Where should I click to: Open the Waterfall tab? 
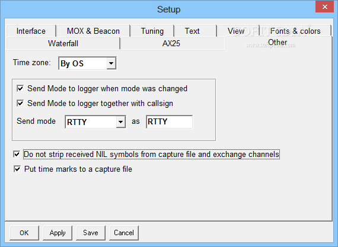(x=63, y=43)
